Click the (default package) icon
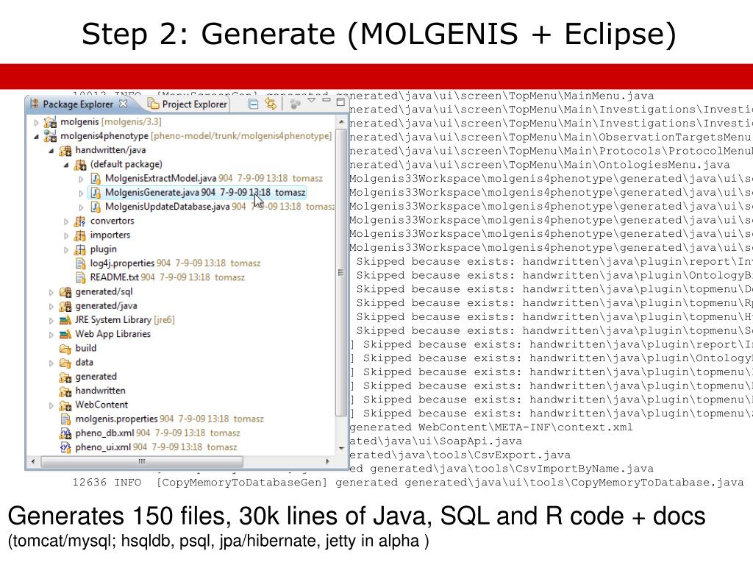 (79, 165)
